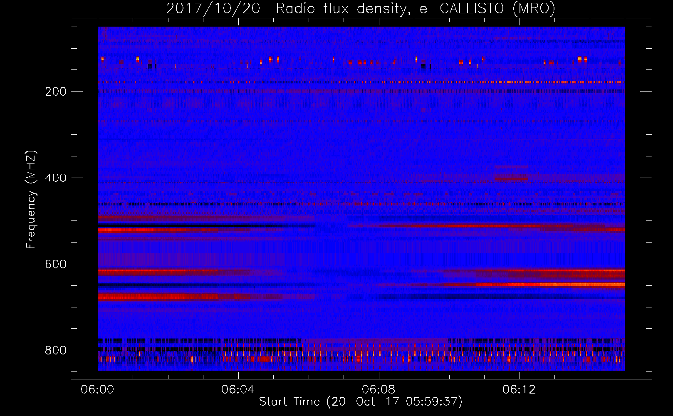This screenshot has width=673, height=416.
Task: Click the 200 frequency tick label
Action: (56, 92)
